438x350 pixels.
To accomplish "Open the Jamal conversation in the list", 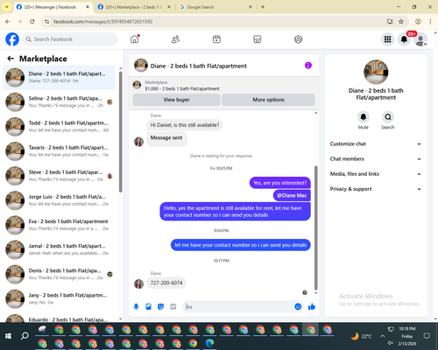I will (x=59, y=249).
